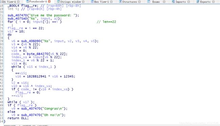
Task: Click v14 in v14 = v6 % 22 line
Action: coord(14,48)
